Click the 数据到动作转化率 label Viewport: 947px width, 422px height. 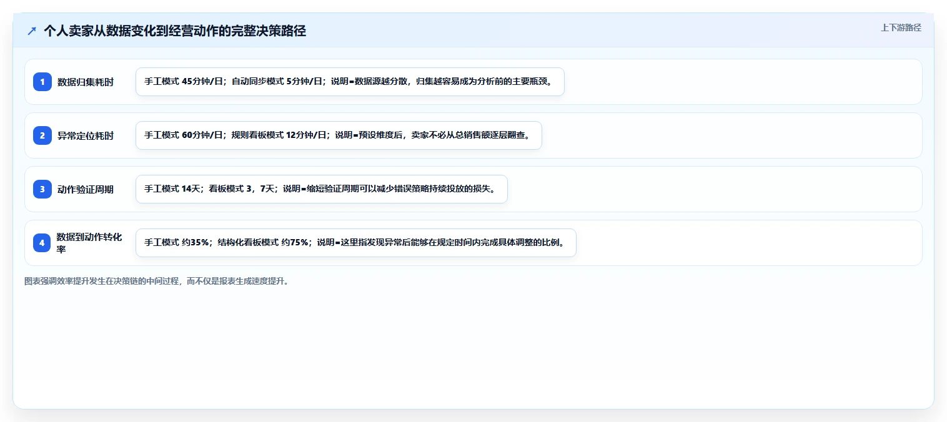pyautogui.click(x=89, y=243)
